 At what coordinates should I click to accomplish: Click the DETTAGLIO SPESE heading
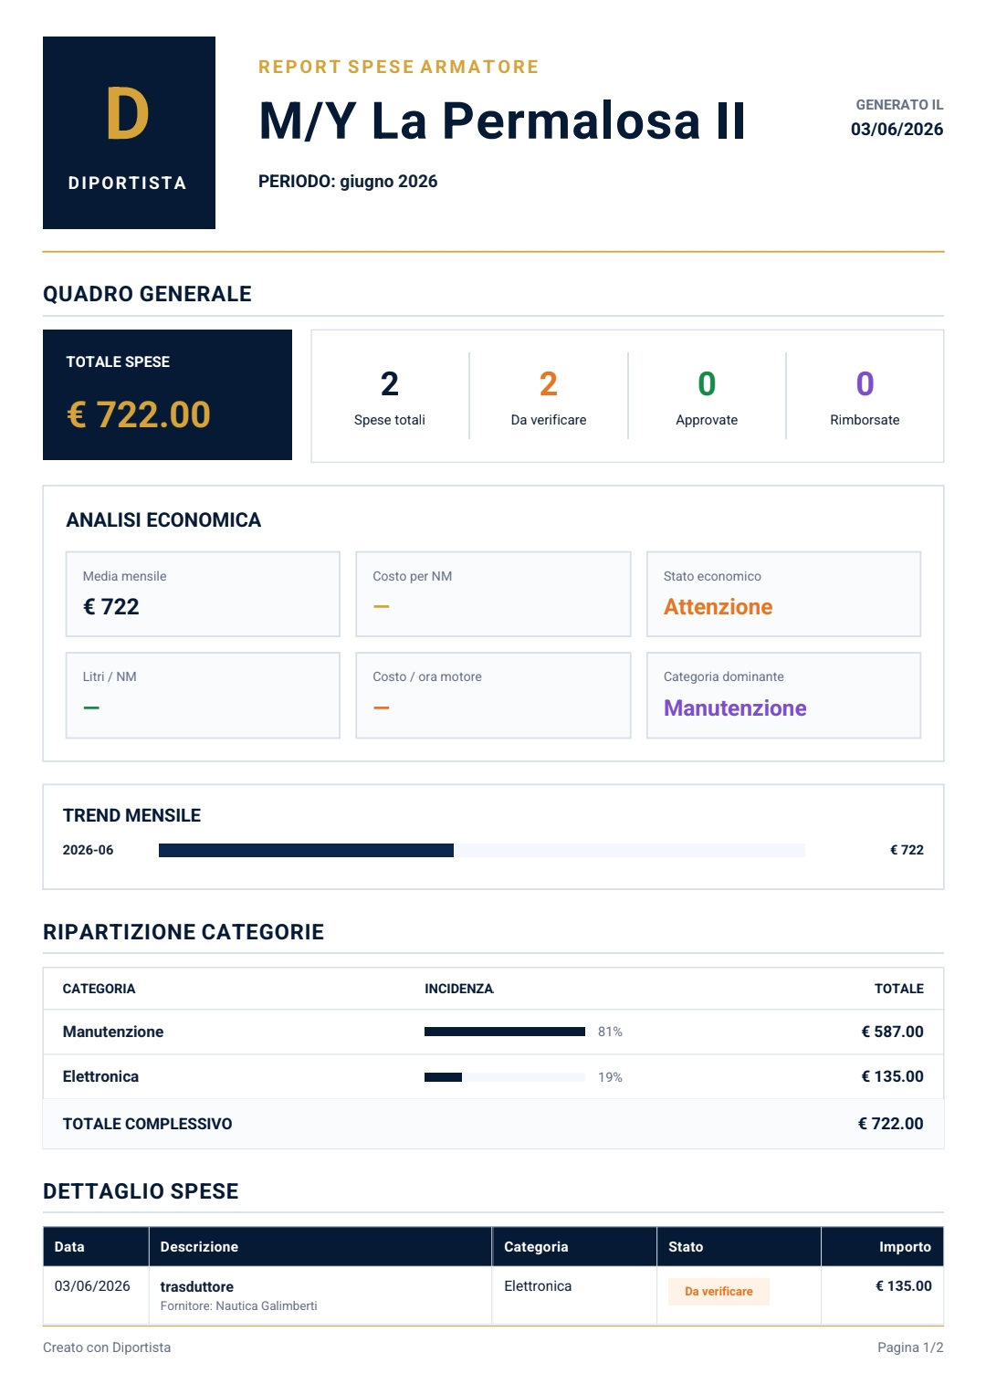141,1191
